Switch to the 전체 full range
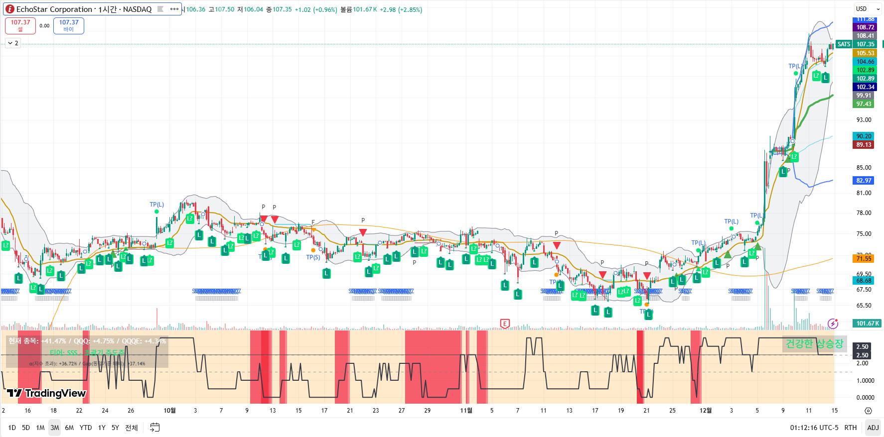Screen dimensions: 884x437 click(x=132, y=428)
